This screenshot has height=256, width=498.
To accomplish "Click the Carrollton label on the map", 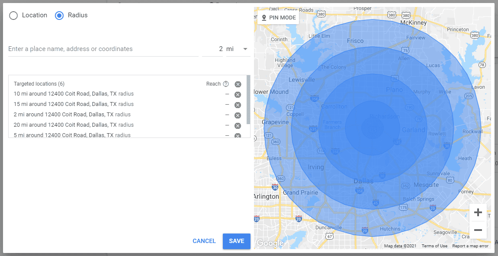I will coord(334,107).
